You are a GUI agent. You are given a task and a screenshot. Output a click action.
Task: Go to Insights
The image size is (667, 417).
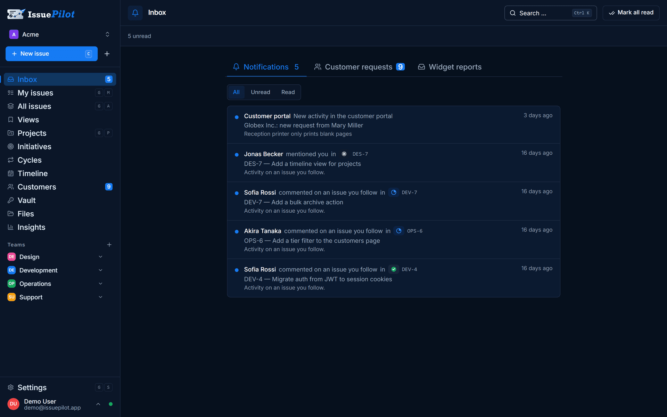pyautogui.click(x=60, y=227)
